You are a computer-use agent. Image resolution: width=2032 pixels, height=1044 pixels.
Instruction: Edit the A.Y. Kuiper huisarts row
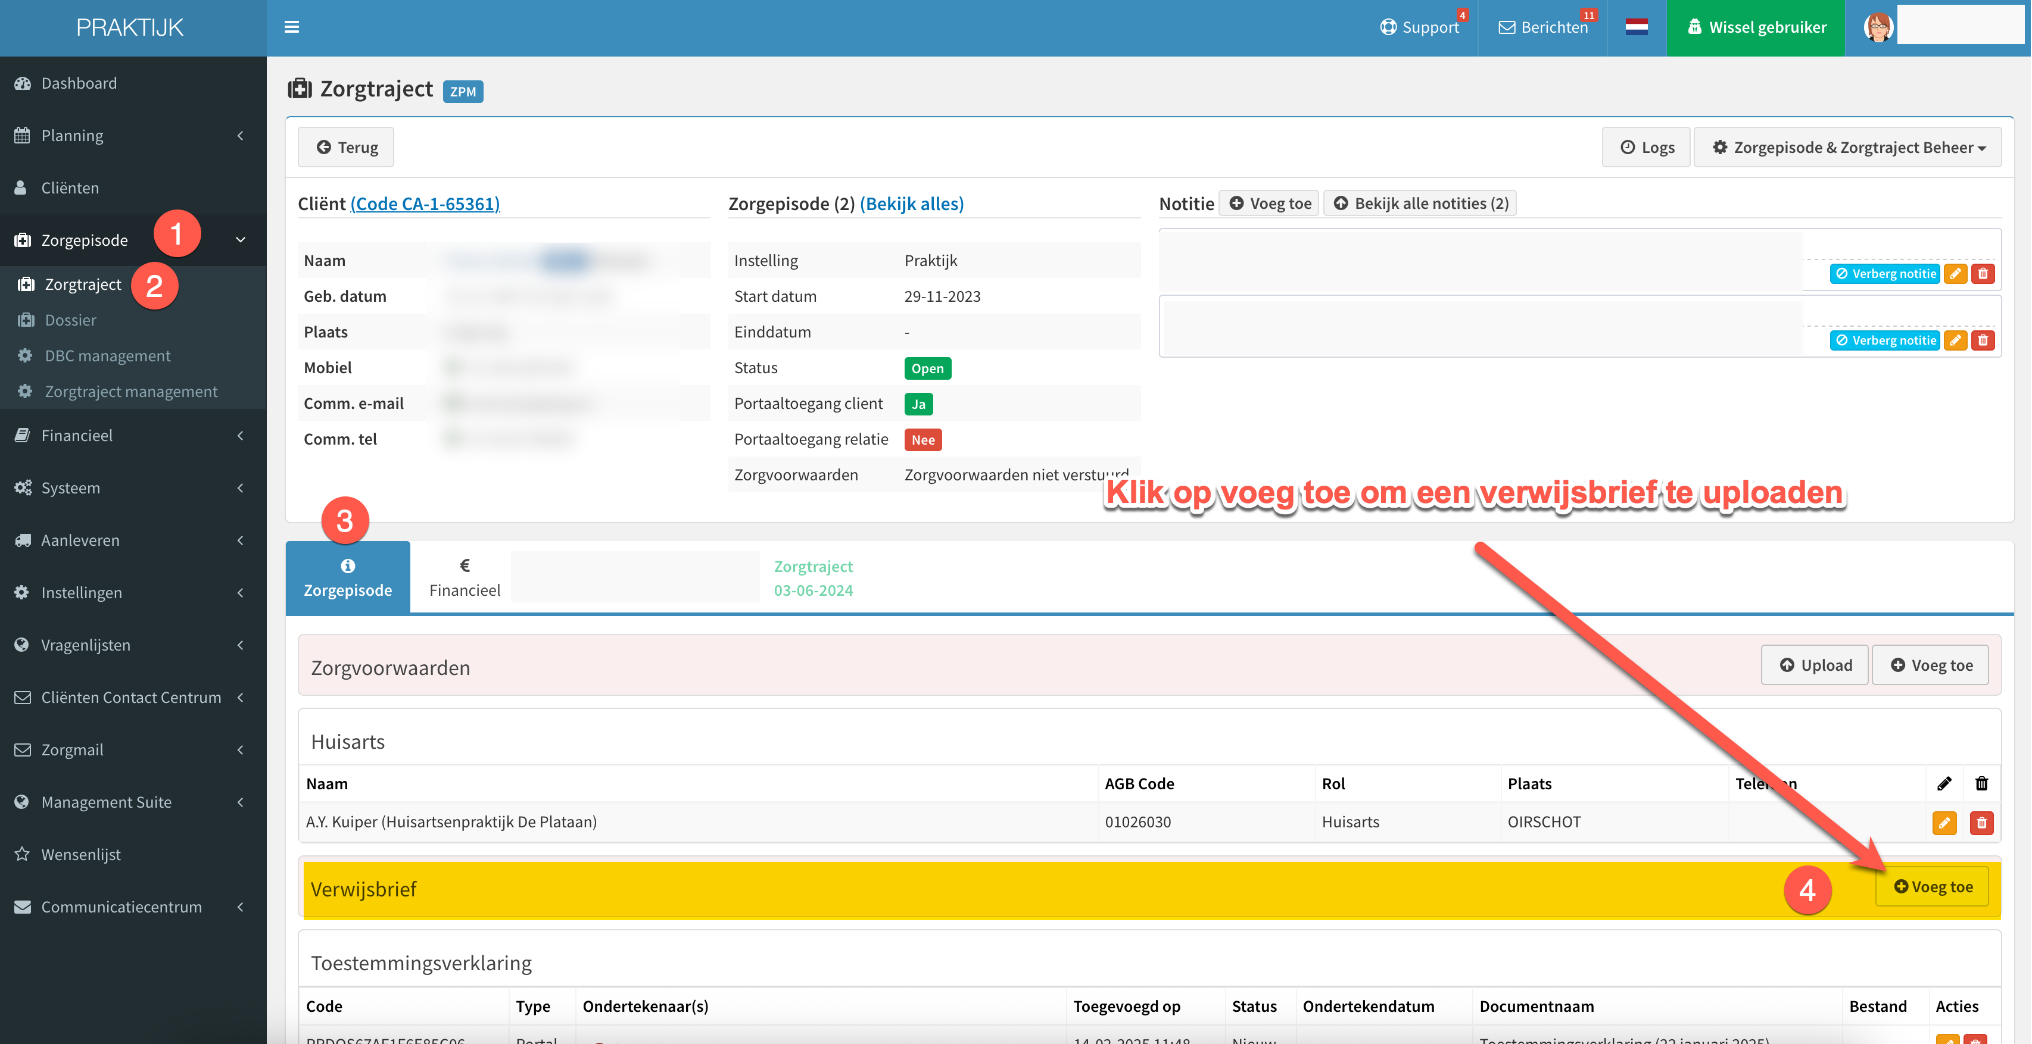1944,823
